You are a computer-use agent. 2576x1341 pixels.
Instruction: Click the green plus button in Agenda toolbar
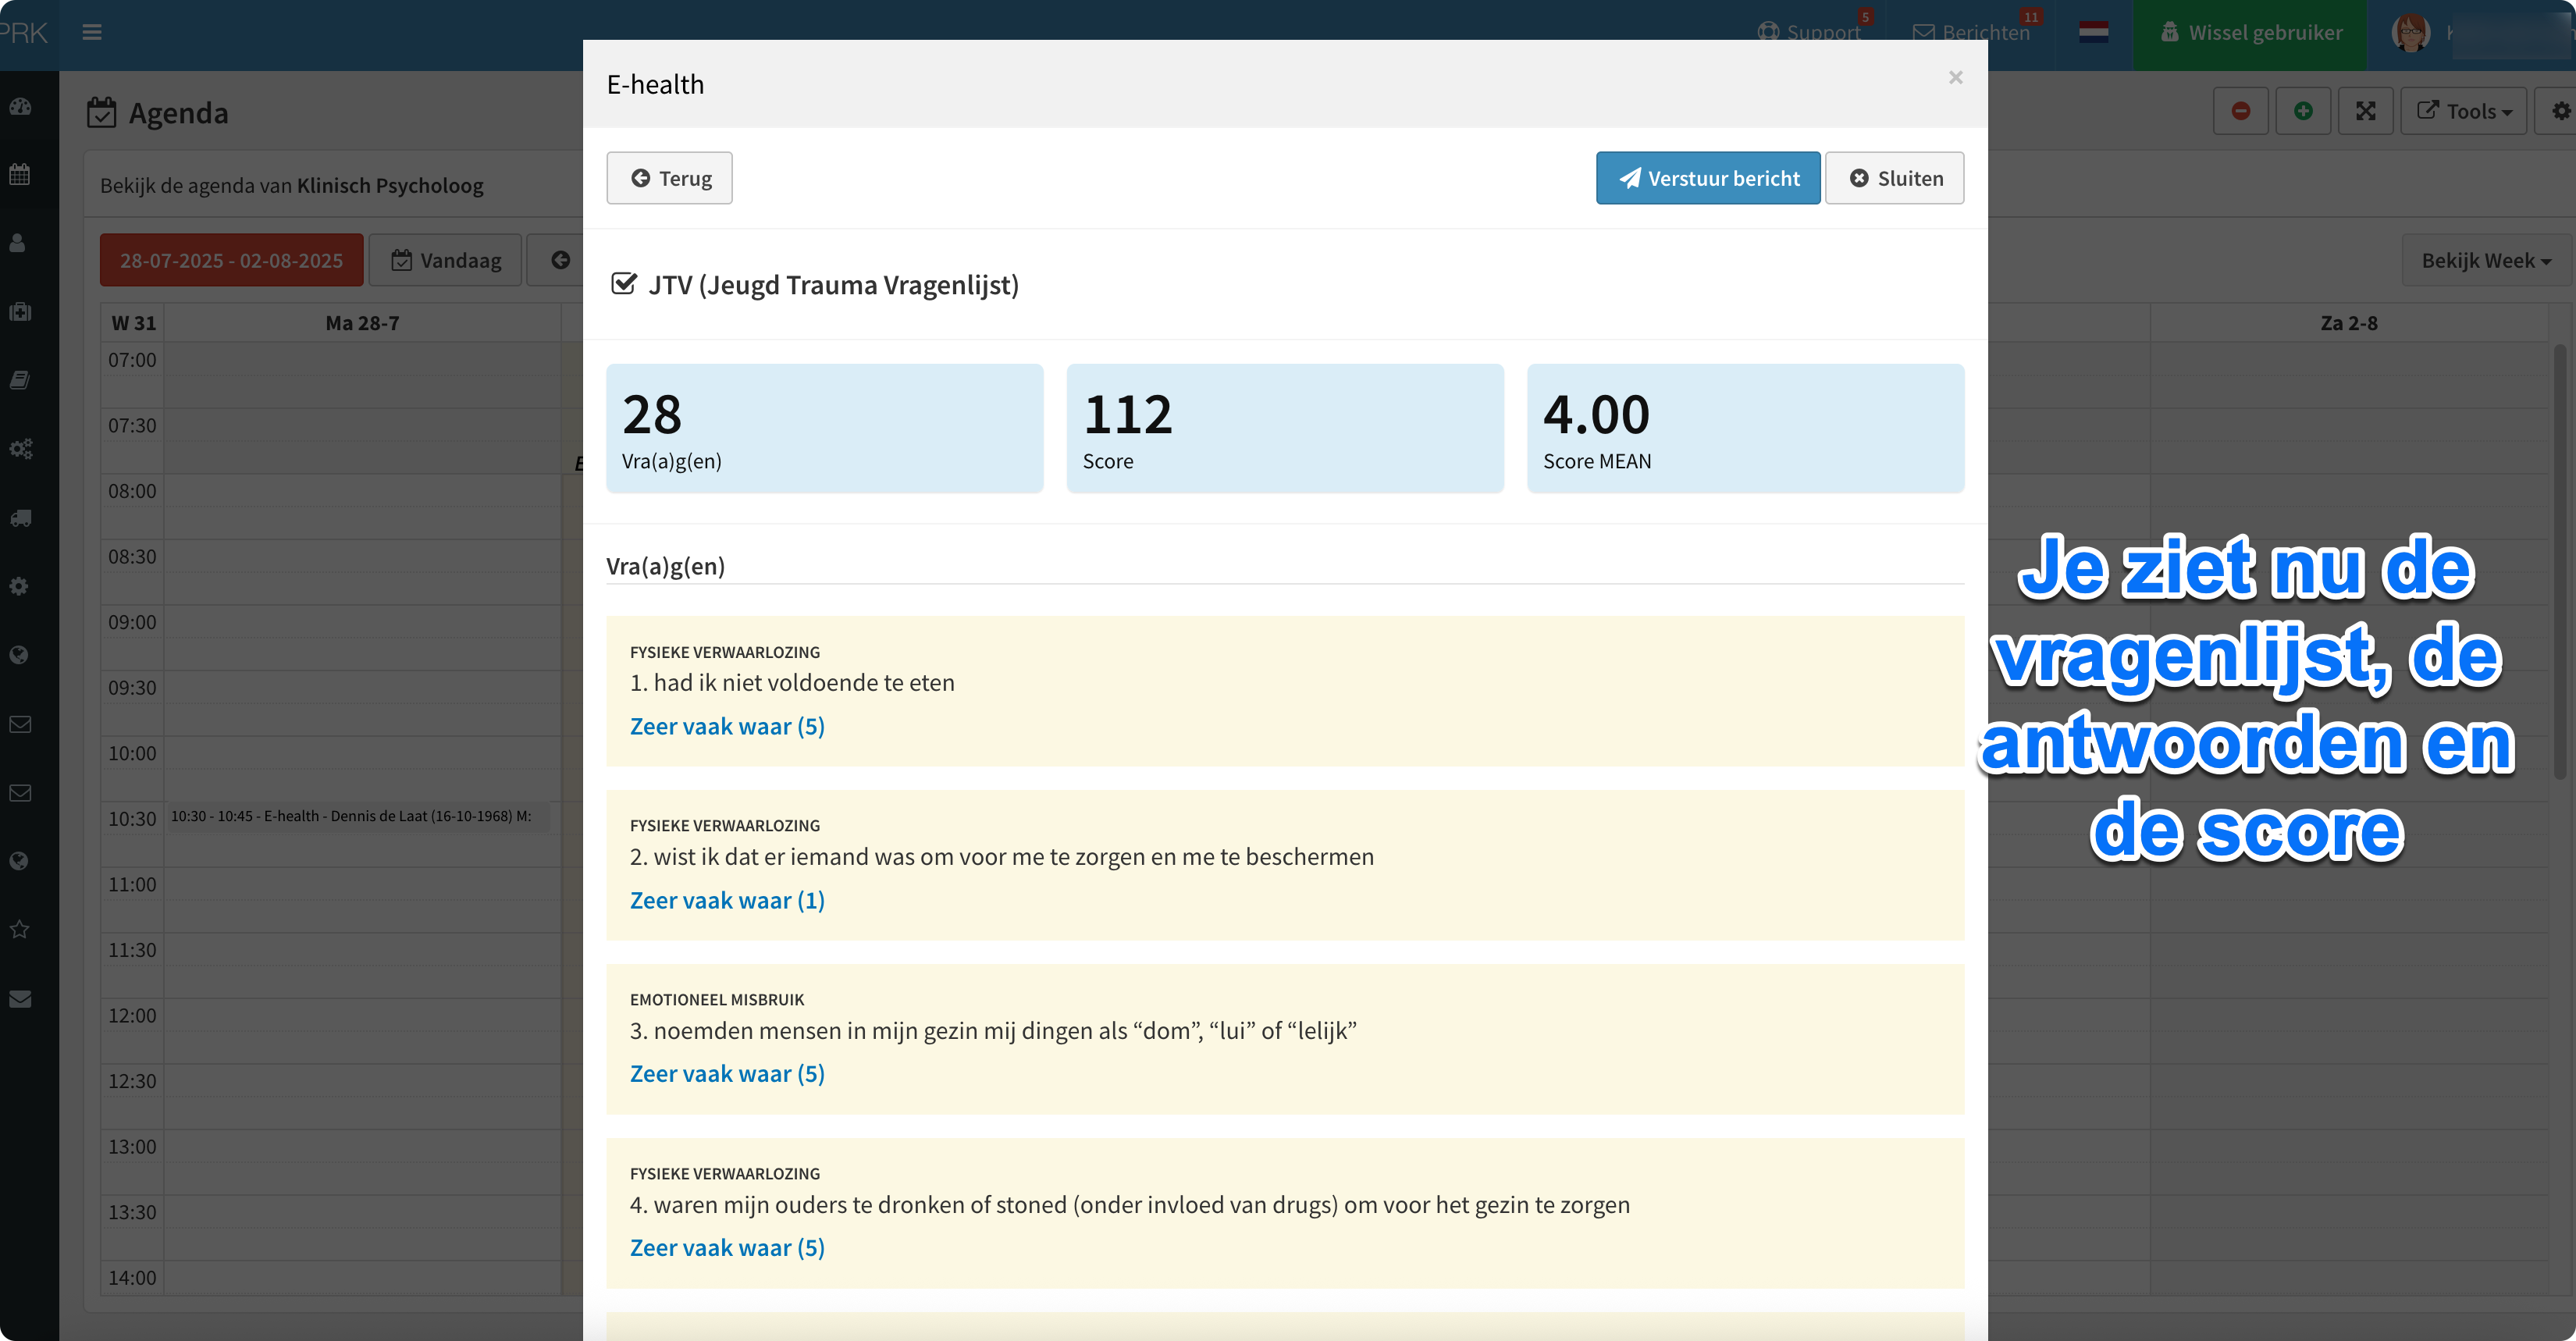click(2303, 111)
